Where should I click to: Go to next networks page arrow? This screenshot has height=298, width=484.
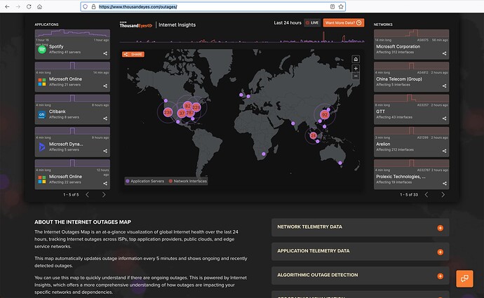click(x=443, y=195)
